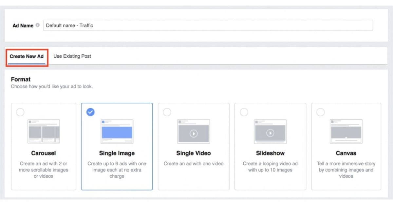The height and width of the screenshot is (205, 393).
Task: Click into the Ad Name text field
Action: pos(208,25)
